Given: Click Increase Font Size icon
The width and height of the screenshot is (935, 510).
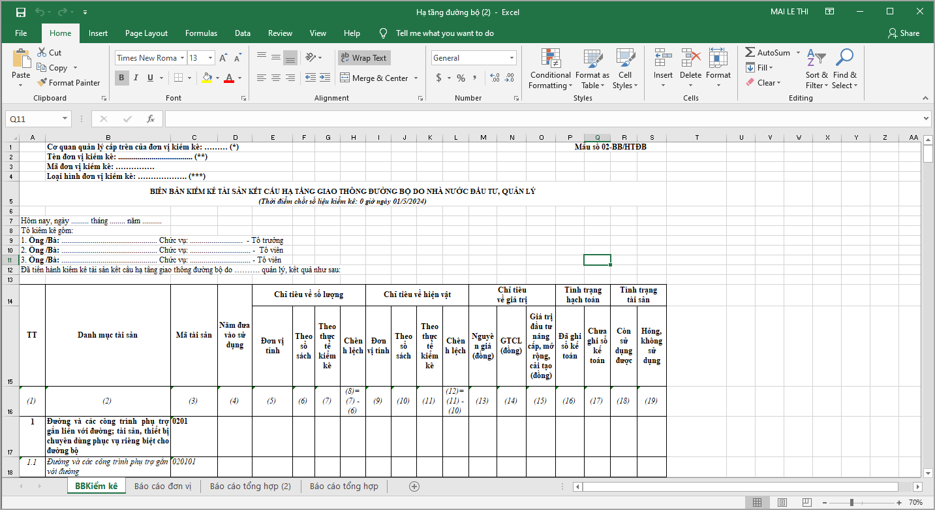Looking at the screenshot, I should pyautogui.click(x=224, y=58).
